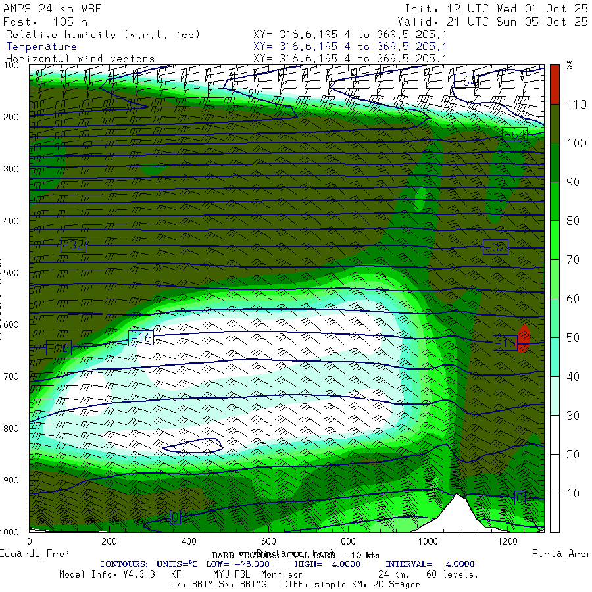Click the '600' distance axis label
Image resolution: width=592 pixels, height=592 pixels.
point(268,541)
